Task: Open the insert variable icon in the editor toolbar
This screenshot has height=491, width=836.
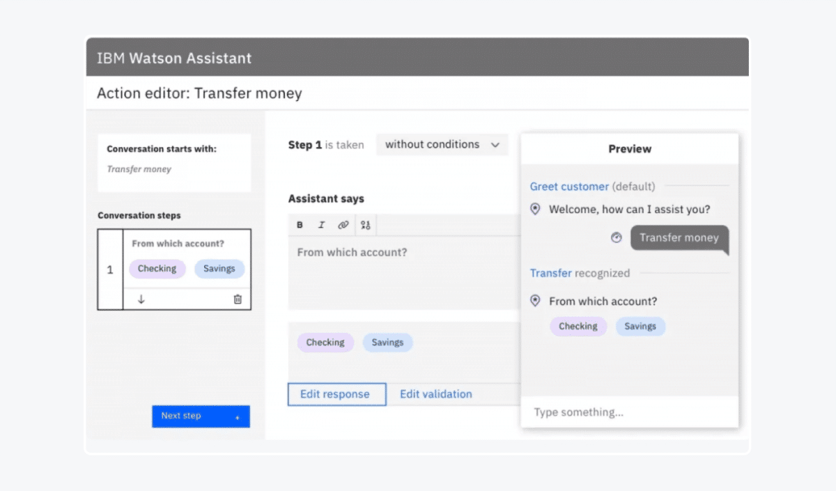Action: pyautogui.click(x=364, y=224)
